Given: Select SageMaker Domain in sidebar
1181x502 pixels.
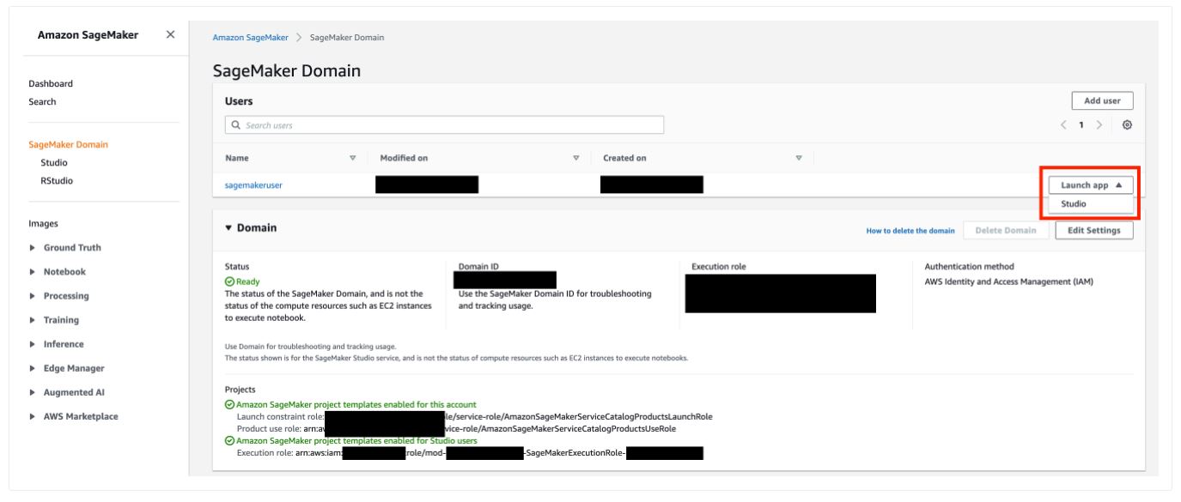Looking at the screenshot, I should click(x=69, y=144).
